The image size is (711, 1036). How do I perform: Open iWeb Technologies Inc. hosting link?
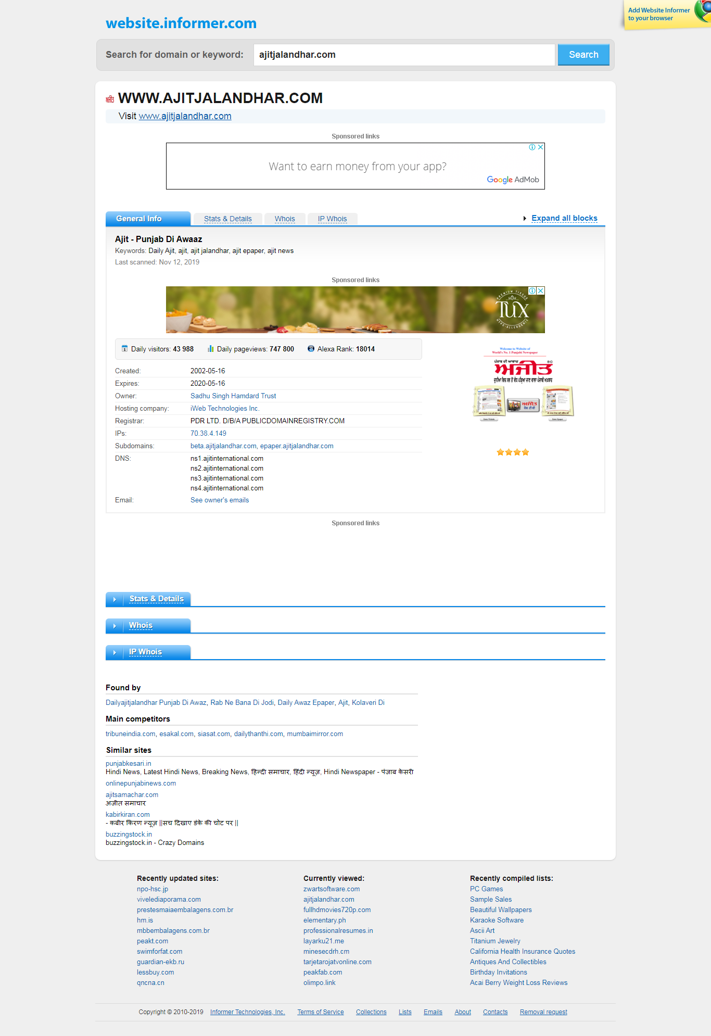click(x=225, y=409)
